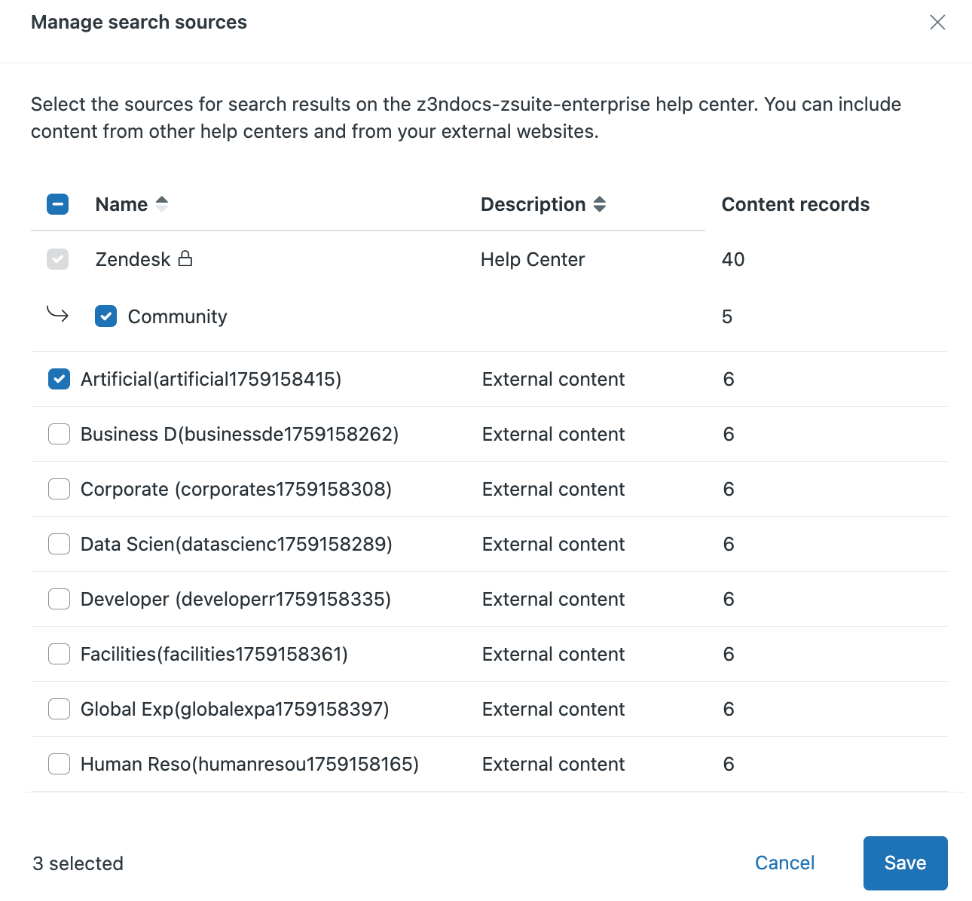
Task: Close the Manage search sources dialog
Action: click(x=937, y=23)
